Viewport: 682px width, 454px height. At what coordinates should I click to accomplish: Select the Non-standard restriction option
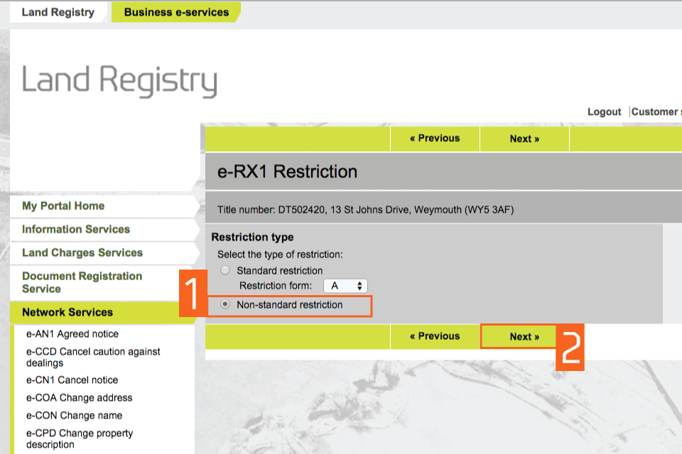point(225,304)
